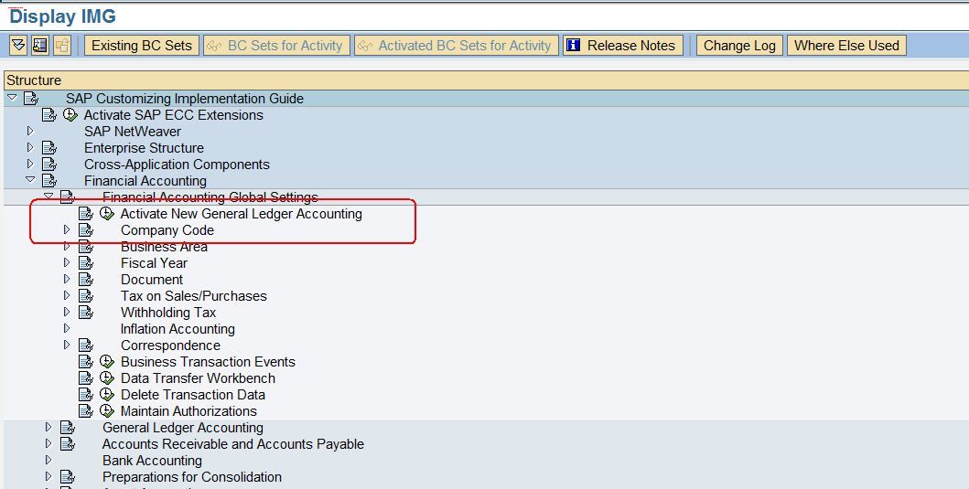Click Where Else Used button

[x=846, y=46]
